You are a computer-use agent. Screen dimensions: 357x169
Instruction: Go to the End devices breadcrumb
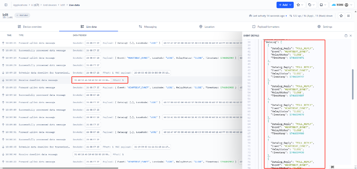tap(50, 5)
